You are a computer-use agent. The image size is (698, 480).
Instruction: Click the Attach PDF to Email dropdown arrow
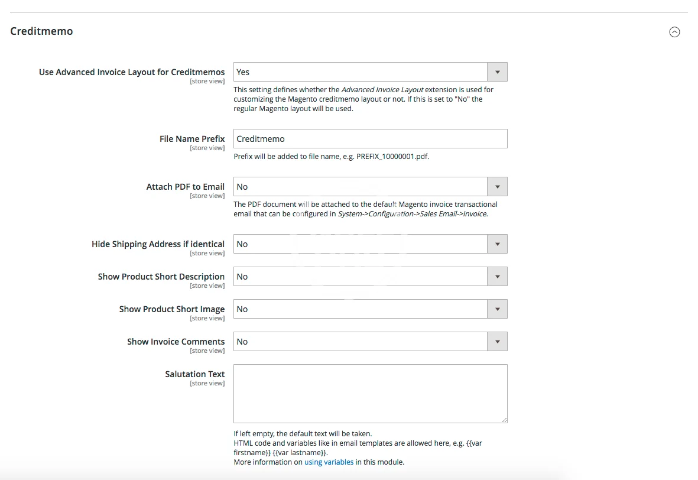point(497,187)
